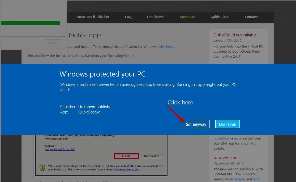Click the 'QubicBot.exe' app name
296x182 pixels.
[89, 112]
